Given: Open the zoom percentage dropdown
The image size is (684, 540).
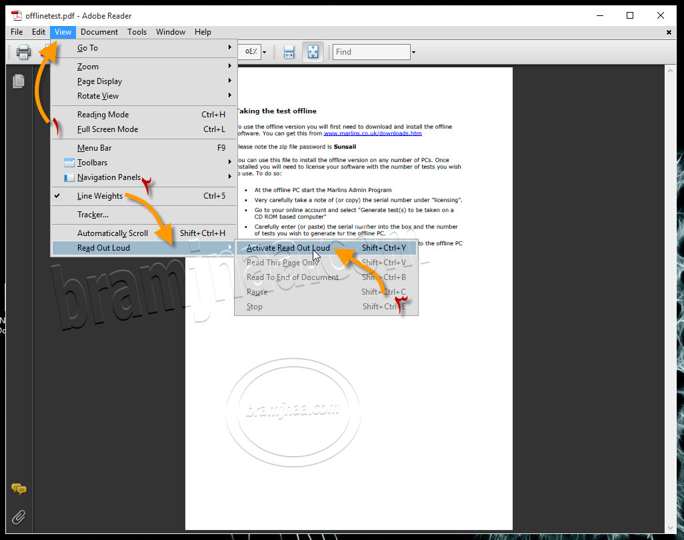Looking at the screenshot, I should coord(263,51).
